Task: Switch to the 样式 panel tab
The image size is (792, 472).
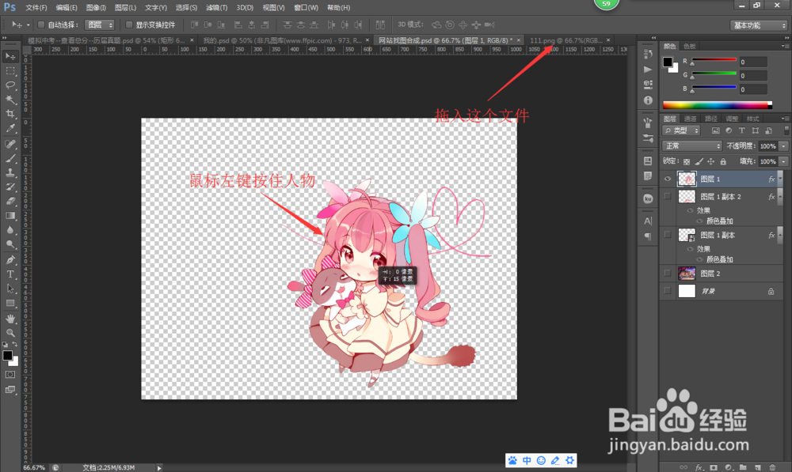Action: tap(752, 119)
